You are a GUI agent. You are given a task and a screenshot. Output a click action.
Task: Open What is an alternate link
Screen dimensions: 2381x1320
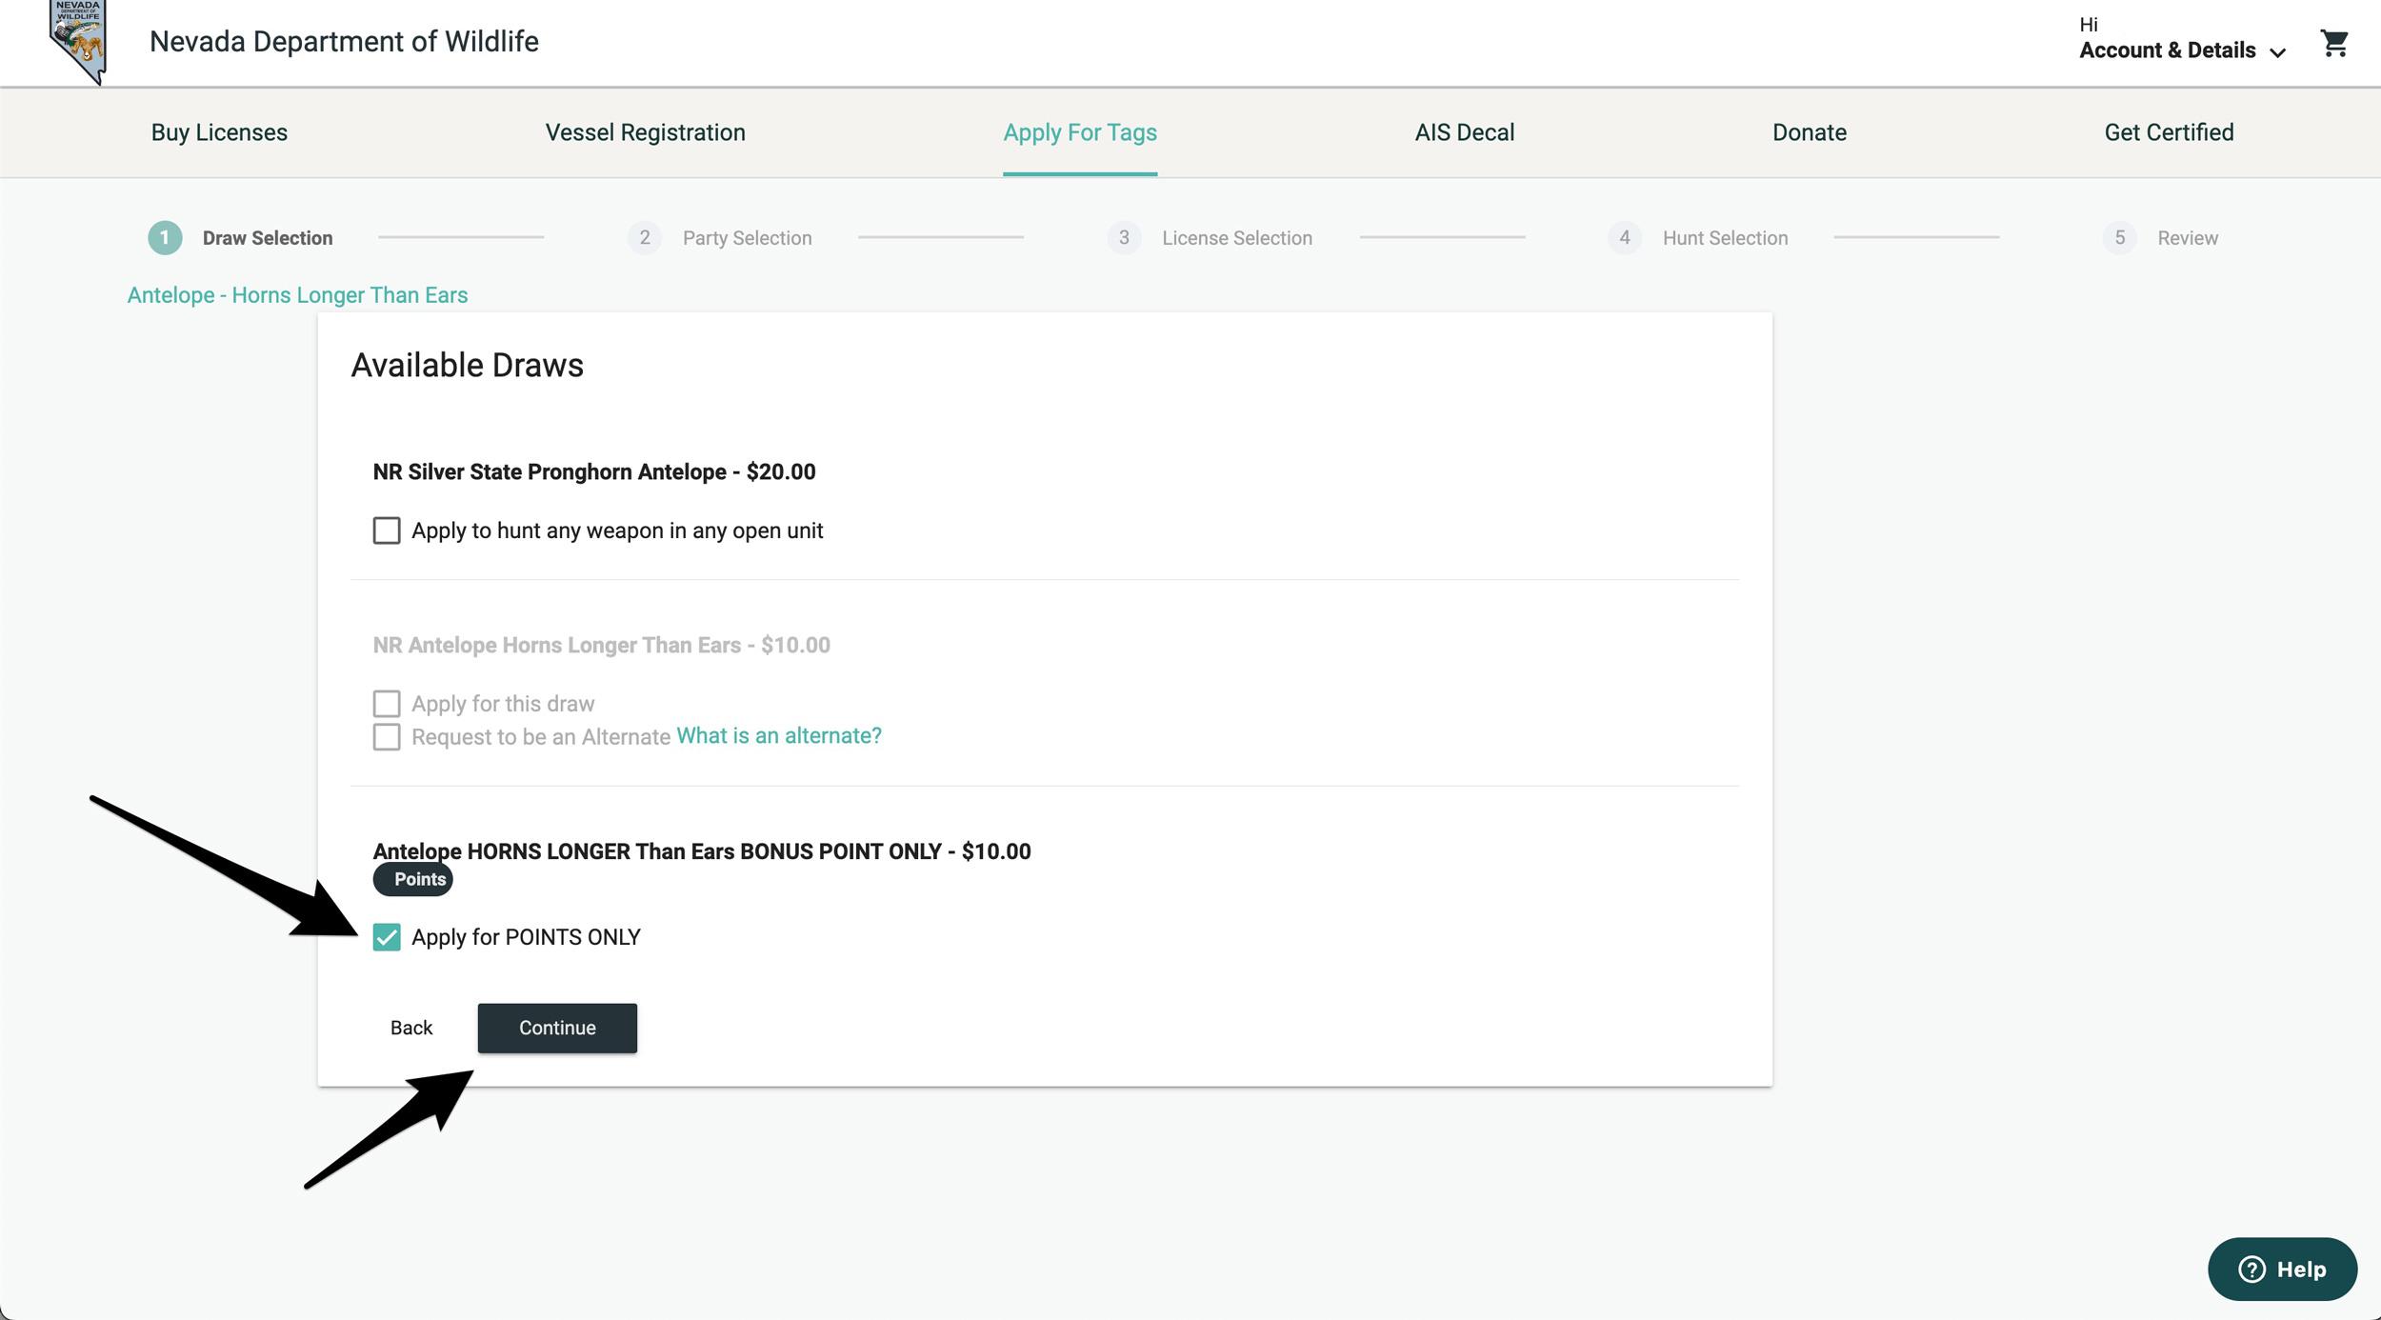click(778, 735)
